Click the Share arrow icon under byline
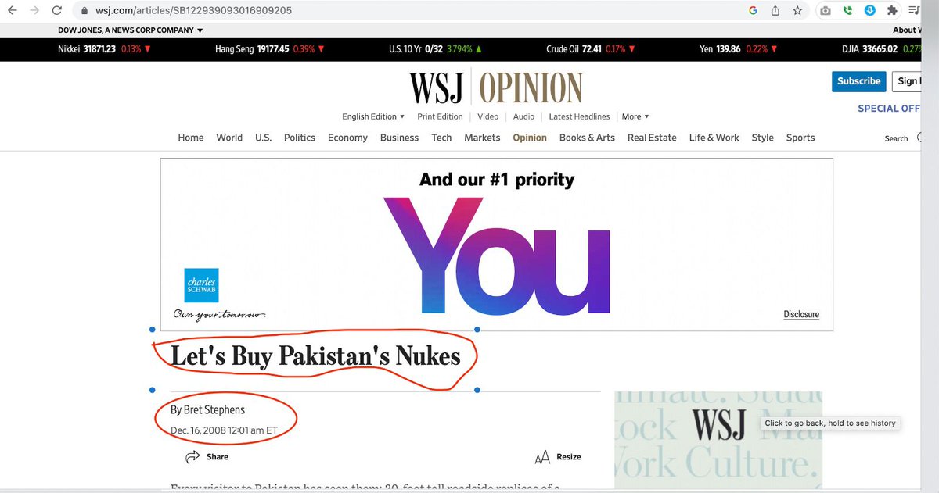The width and height of the screenshot is (939, 493). (192, 457)
